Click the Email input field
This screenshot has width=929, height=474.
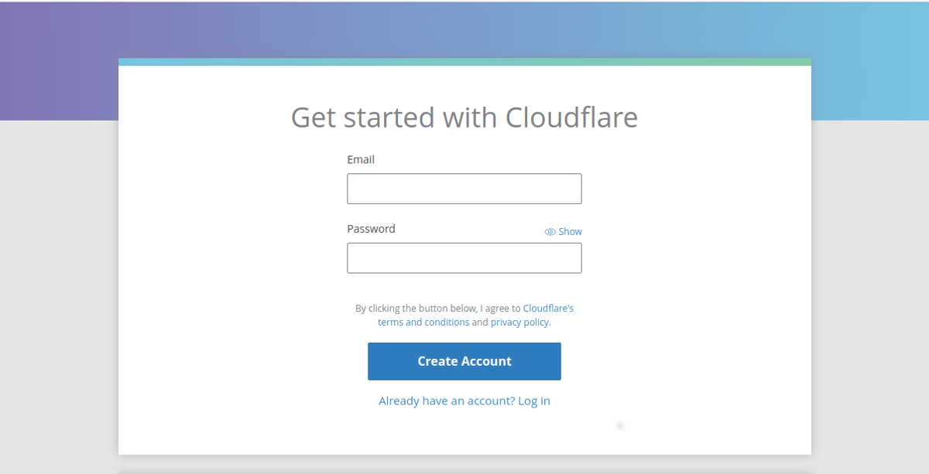(464, 189)
